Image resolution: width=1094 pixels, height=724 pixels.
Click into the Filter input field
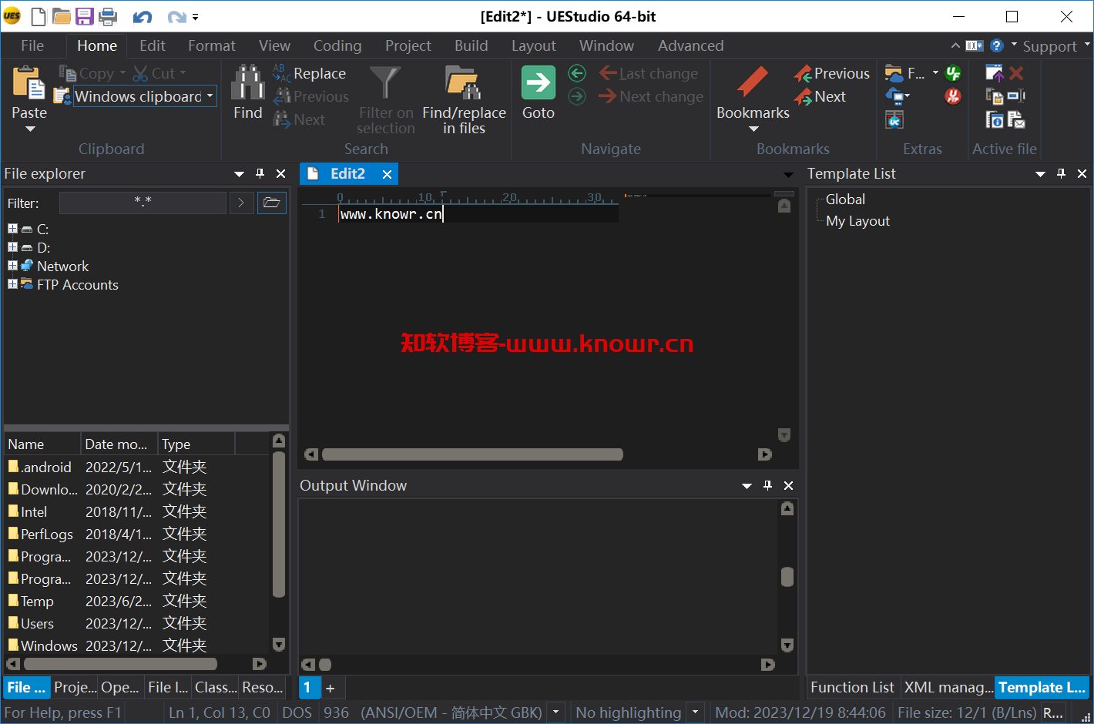(x=143, y=203)
